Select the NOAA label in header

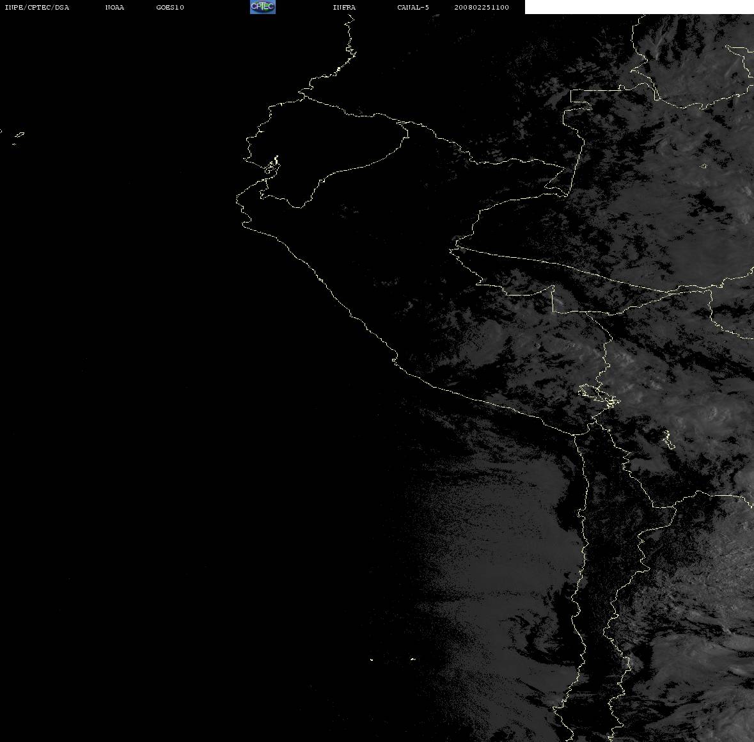(114, 7)
